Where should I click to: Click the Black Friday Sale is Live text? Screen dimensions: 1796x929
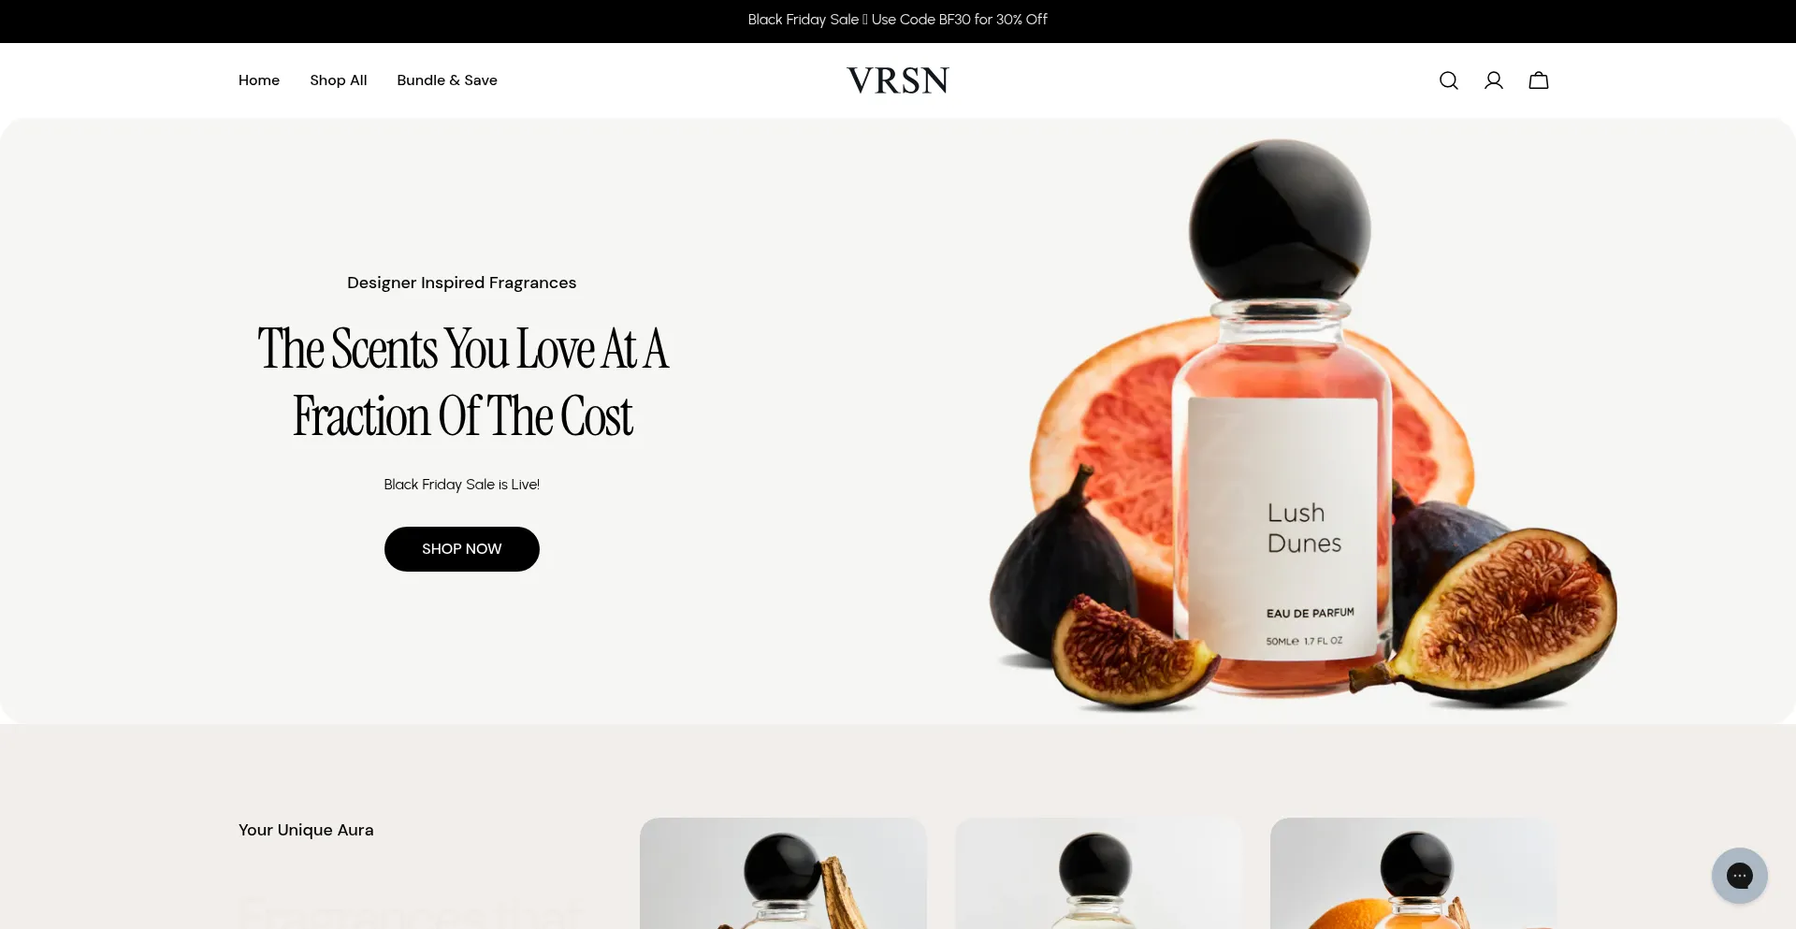tap(462, 485)
